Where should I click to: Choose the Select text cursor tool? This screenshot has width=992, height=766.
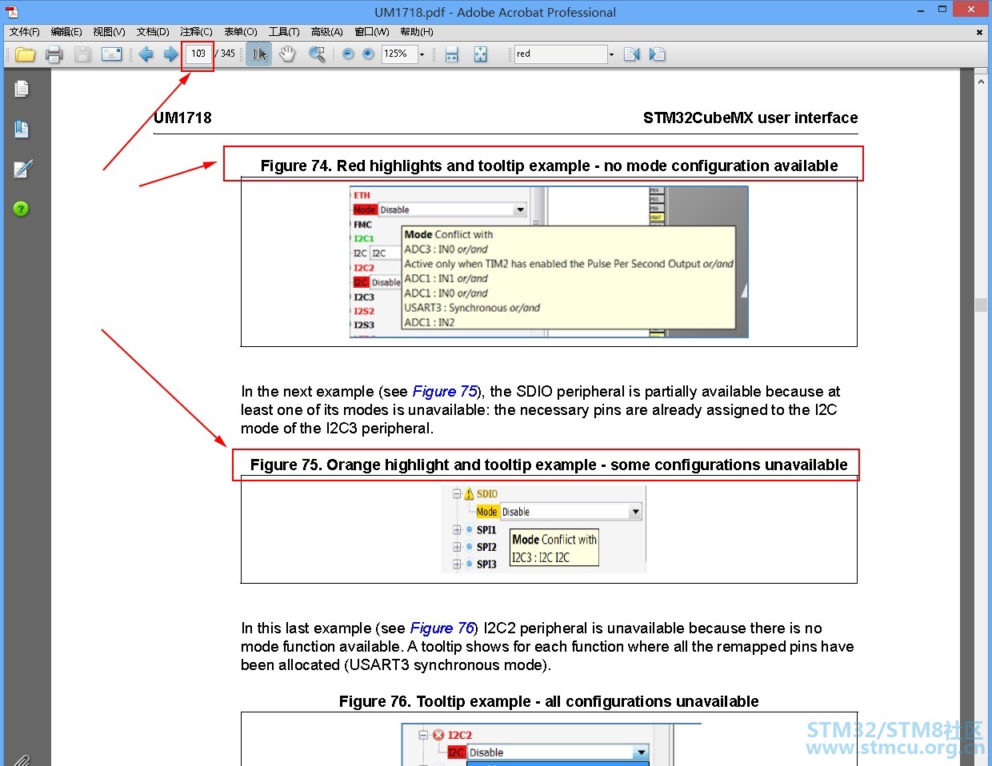(258, 54)
